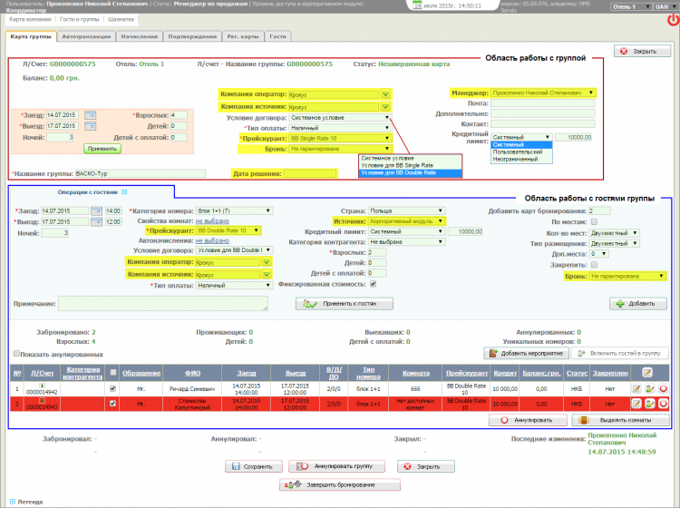Switch to the Начисления tab
Viewport: 680px width, 508px height.
tap(139, 36)
